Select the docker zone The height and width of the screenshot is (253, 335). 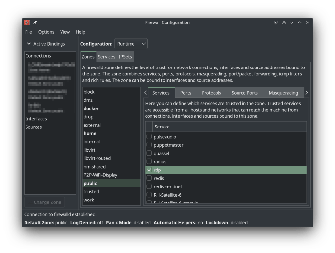91,108
